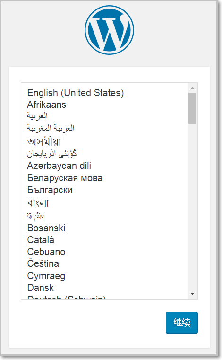Select English (United States) language
222x360 pixels.
76,93
